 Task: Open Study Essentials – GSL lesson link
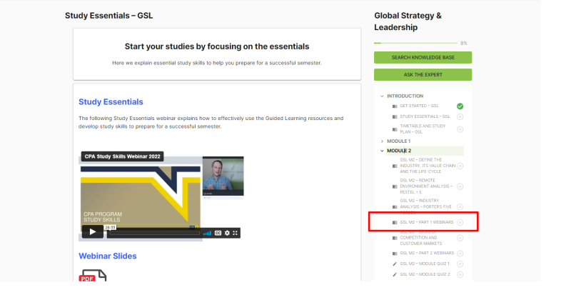[x=425, y=116]
